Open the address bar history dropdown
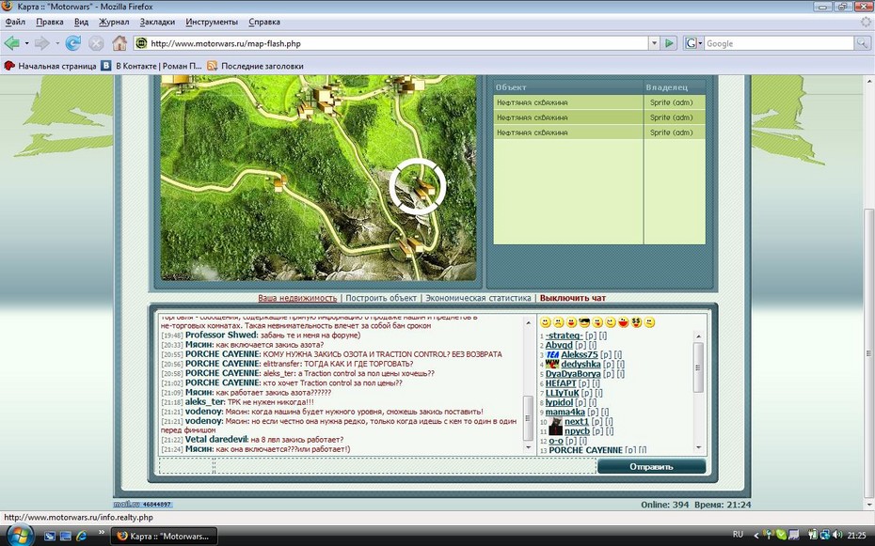875x546 pixels. (654, 43)
